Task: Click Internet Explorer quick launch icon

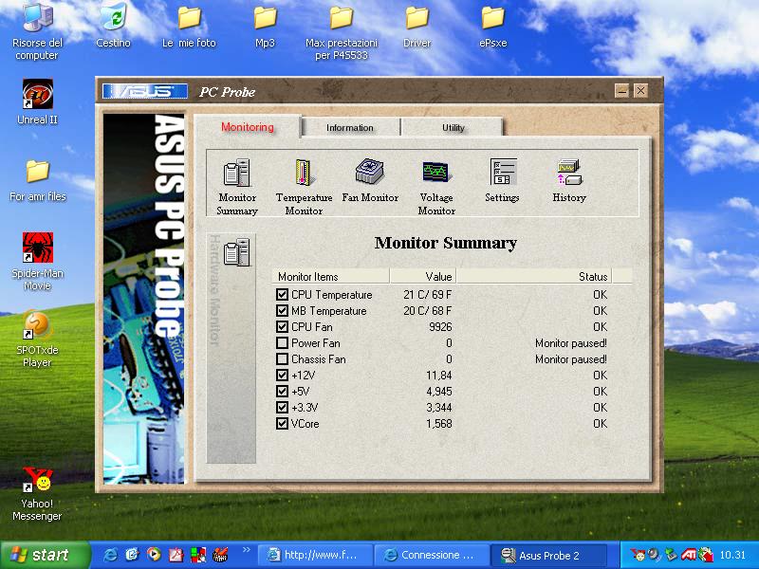Action: (x=110, y=555)
